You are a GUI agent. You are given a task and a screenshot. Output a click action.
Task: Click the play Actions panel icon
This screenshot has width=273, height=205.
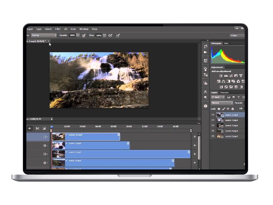pos(205,52)
